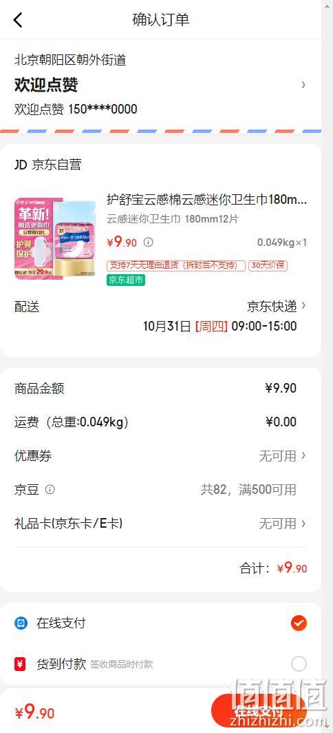The image size is (333, 733).
Task: Select 在线支付 radio option
Action: coord(299,623)
